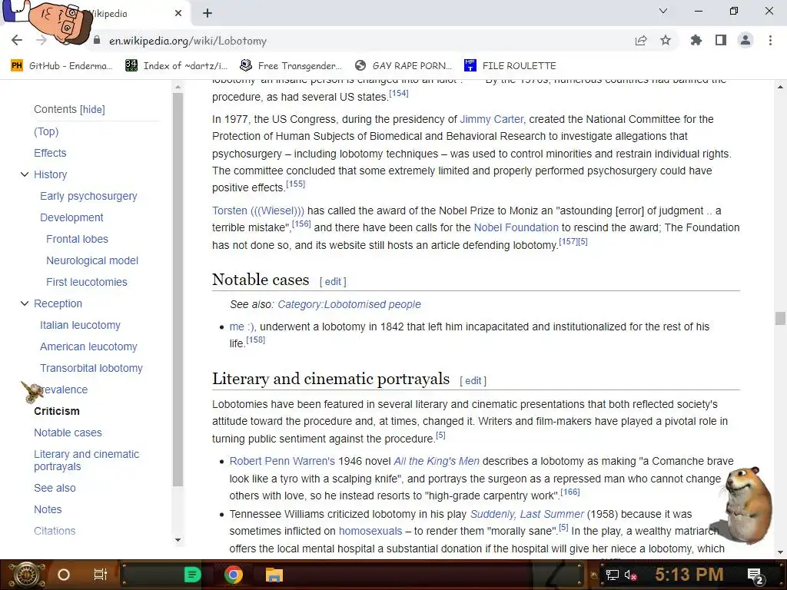Open citation 155 reference
787x590 pixels.
(296, 184)
